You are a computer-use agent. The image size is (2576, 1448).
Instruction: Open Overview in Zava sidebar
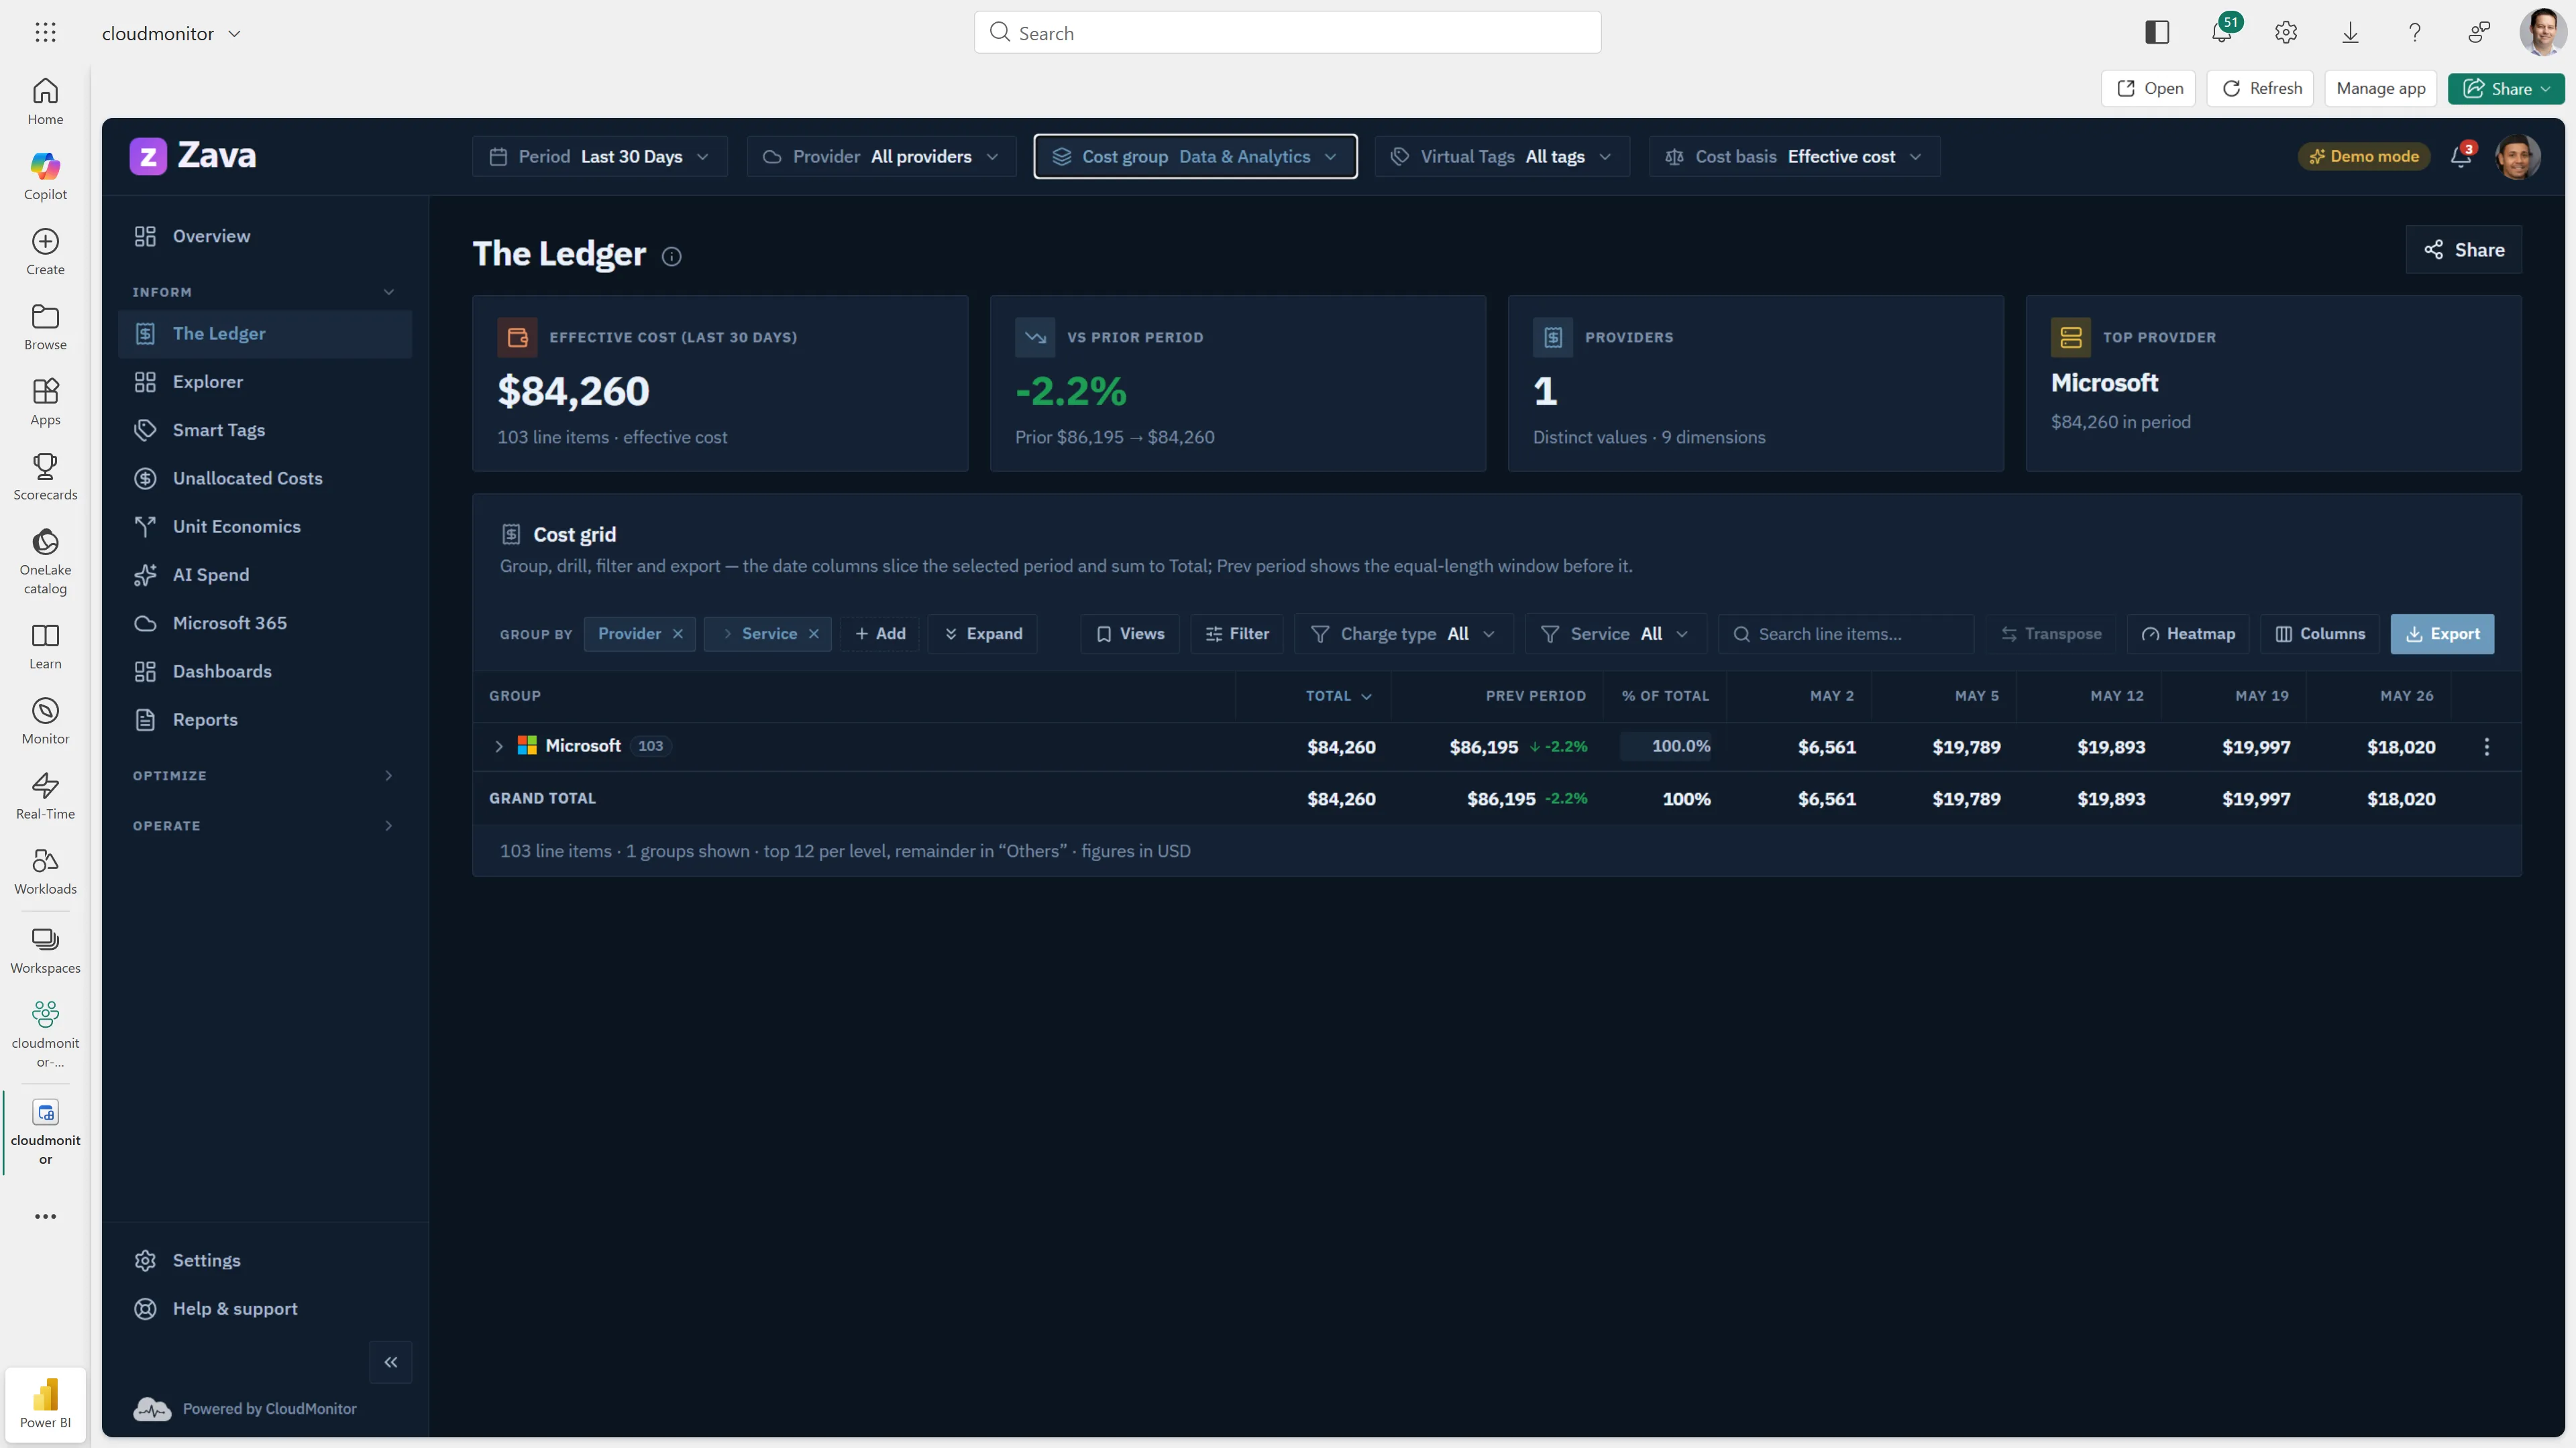point(265,236)
